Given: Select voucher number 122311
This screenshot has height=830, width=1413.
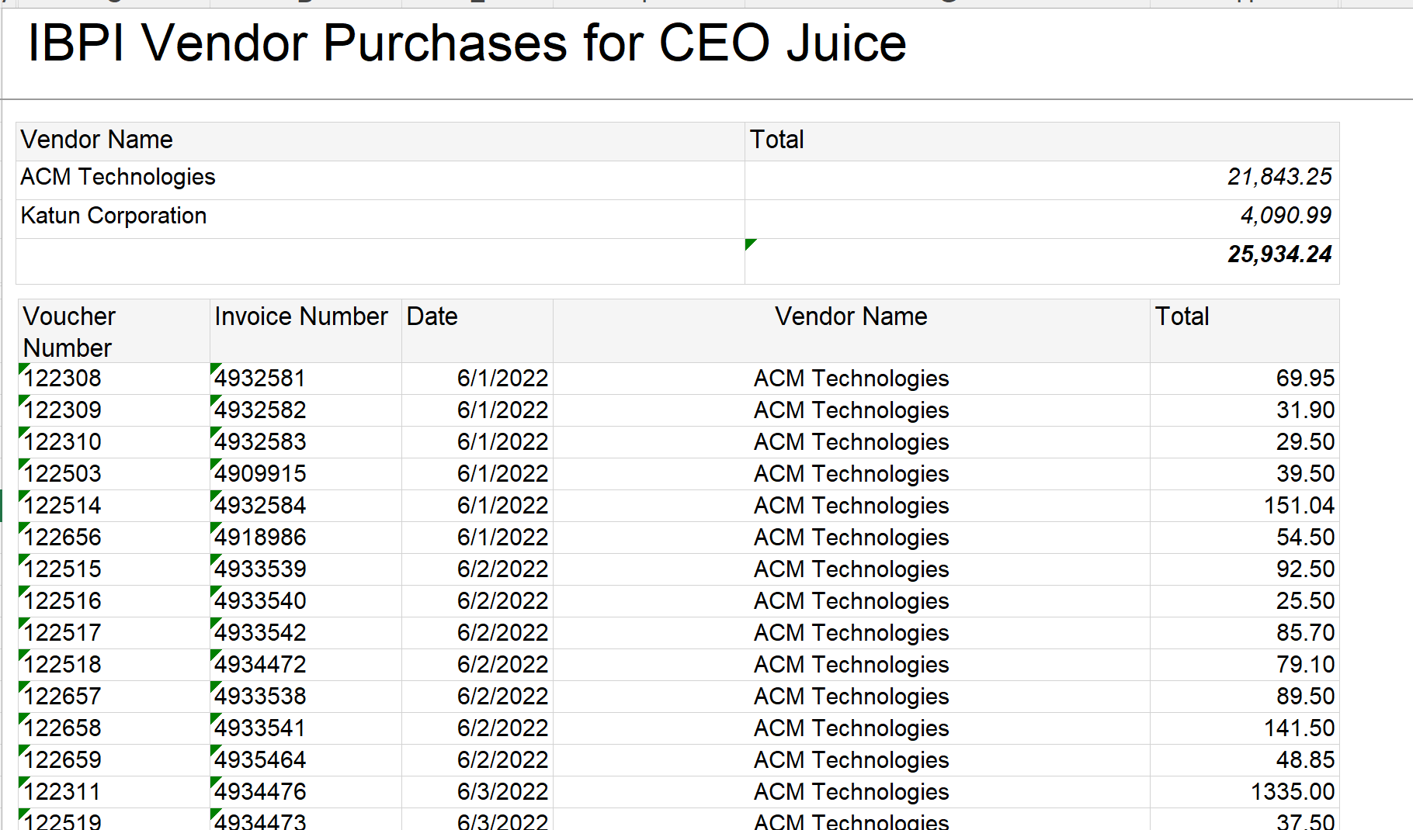Looking at the screenshot, I should point(63,792).
